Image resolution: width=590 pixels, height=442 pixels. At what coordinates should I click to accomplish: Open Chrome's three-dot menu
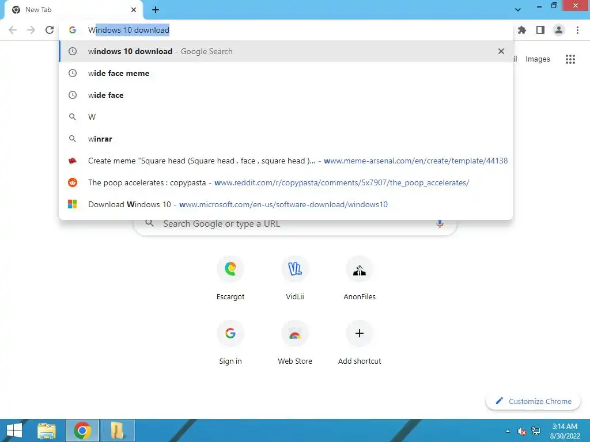577,30
